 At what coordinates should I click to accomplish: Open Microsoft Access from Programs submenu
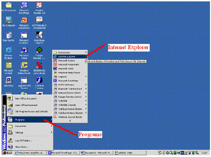coord(70,61)
